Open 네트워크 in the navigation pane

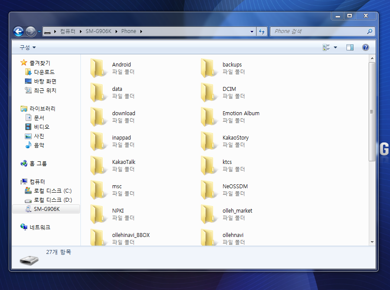click(x=40, y=227)
